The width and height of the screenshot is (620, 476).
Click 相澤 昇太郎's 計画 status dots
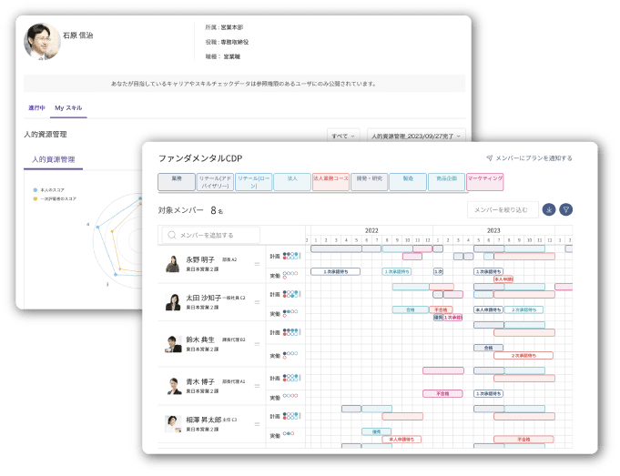click(291, 416)
